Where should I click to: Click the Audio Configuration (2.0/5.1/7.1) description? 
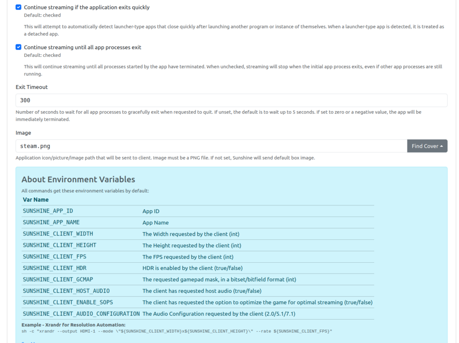point(219,314)
